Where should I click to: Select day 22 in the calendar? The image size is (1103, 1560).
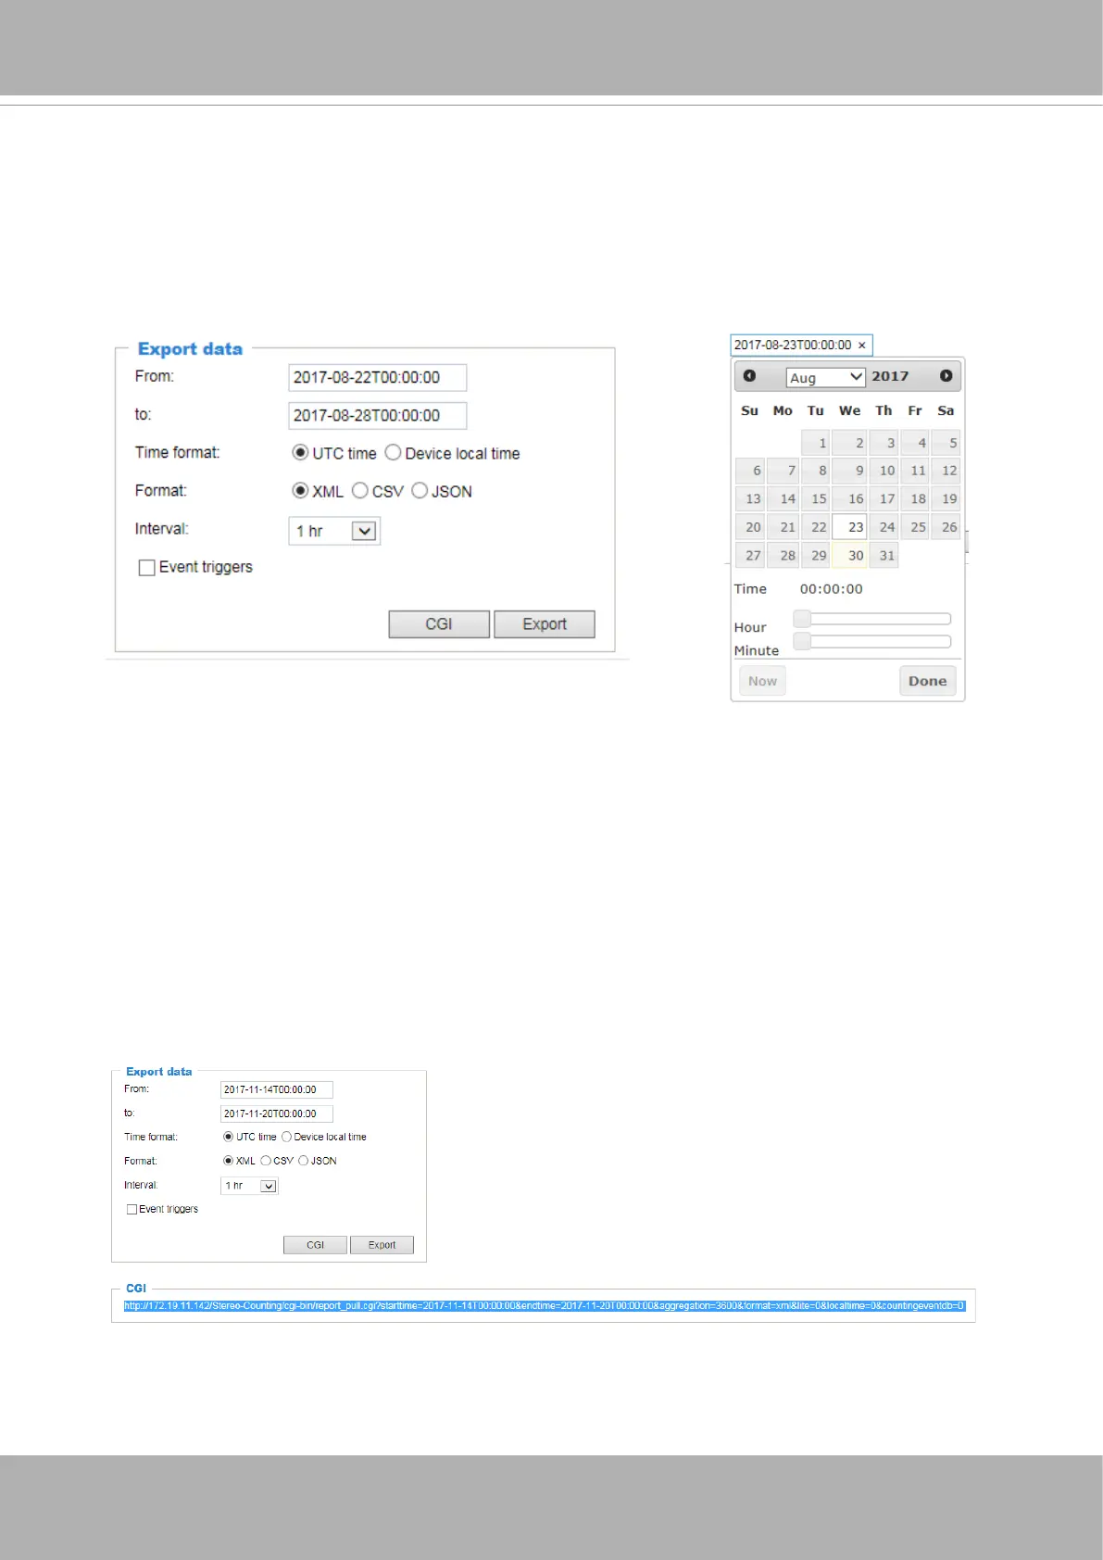pos(815,527)
